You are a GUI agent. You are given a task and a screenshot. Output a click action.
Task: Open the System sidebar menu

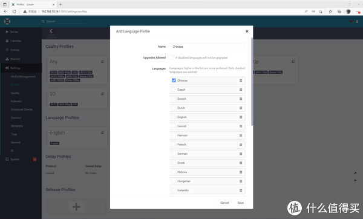tap(21, 159)
